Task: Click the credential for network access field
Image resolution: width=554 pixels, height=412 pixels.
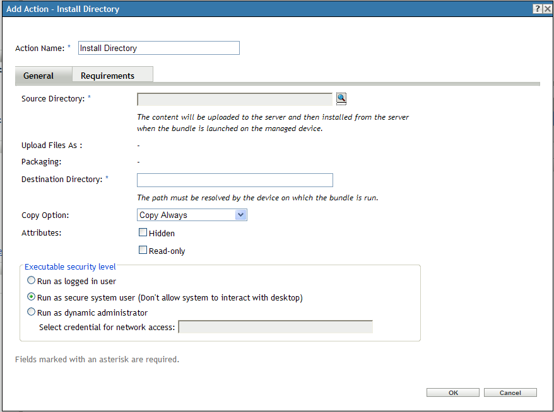Action: 276,326
